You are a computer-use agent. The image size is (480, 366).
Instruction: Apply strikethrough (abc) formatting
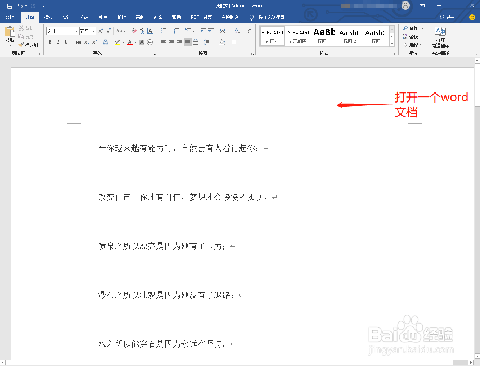[78, 42]
